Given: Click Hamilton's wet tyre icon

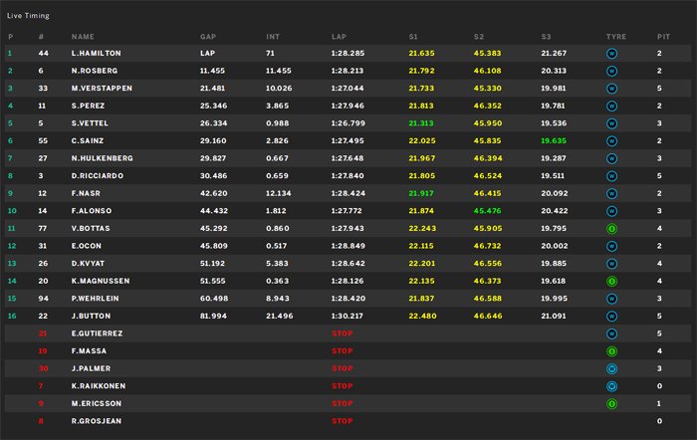Looking at the screenshot, I should [611, 54].
